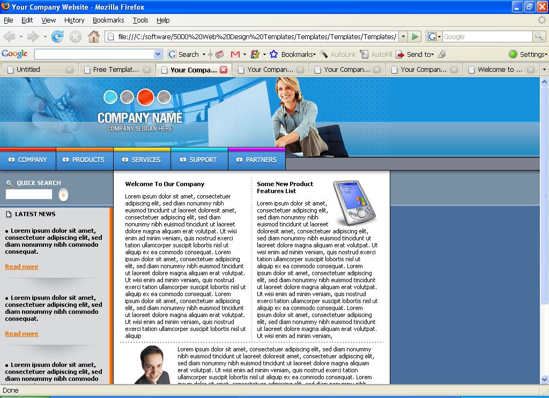Click the Send to icon

(400, 54)
